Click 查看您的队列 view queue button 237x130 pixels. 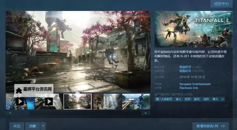(x=210, y=126)
